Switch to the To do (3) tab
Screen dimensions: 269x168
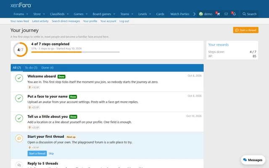[x=31, y=68]
